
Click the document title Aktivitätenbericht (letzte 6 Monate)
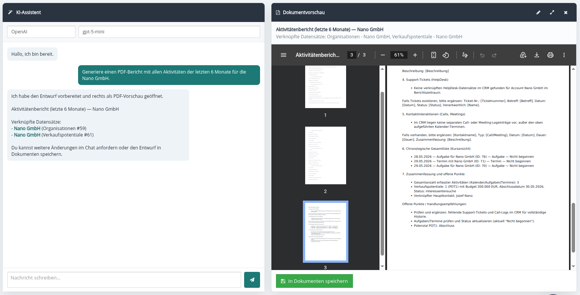pyautogui.click(x=329, y=29)
